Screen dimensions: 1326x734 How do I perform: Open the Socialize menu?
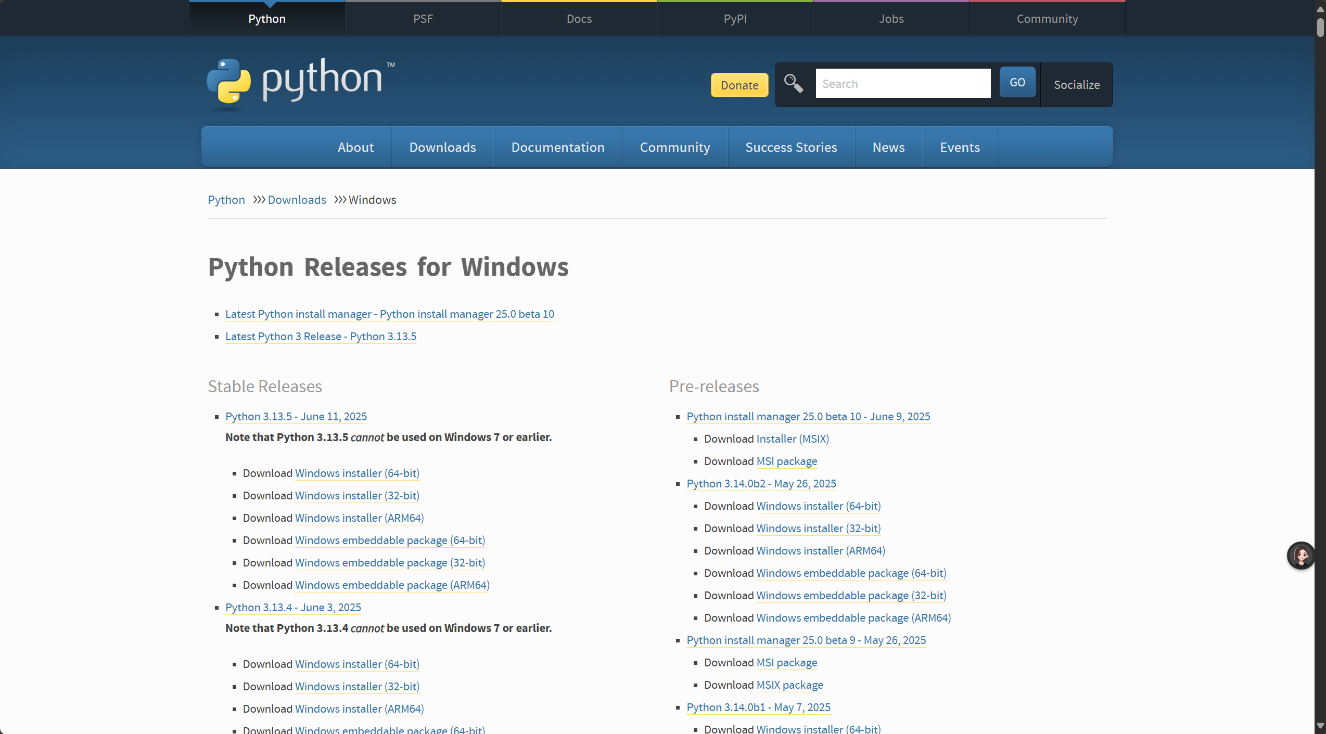(x=1076, y=85)
